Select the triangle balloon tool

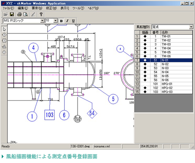(4, 47)
